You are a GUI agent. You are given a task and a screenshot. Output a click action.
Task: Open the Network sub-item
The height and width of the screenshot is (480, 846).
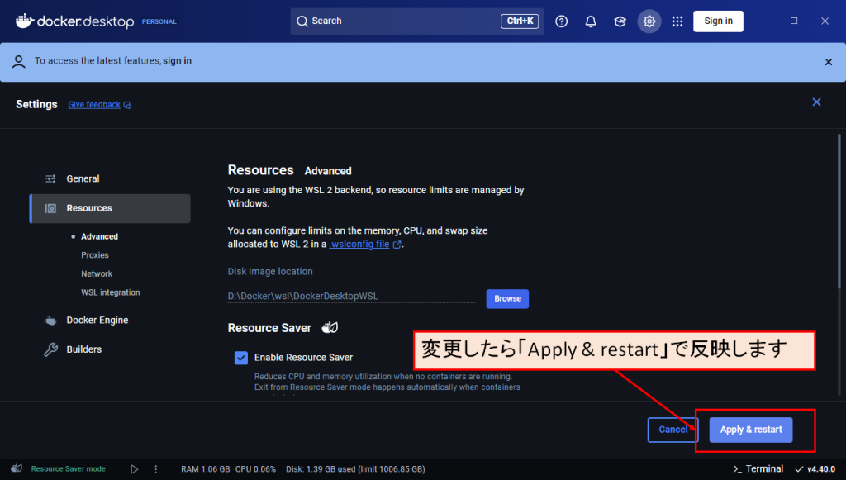97,274
